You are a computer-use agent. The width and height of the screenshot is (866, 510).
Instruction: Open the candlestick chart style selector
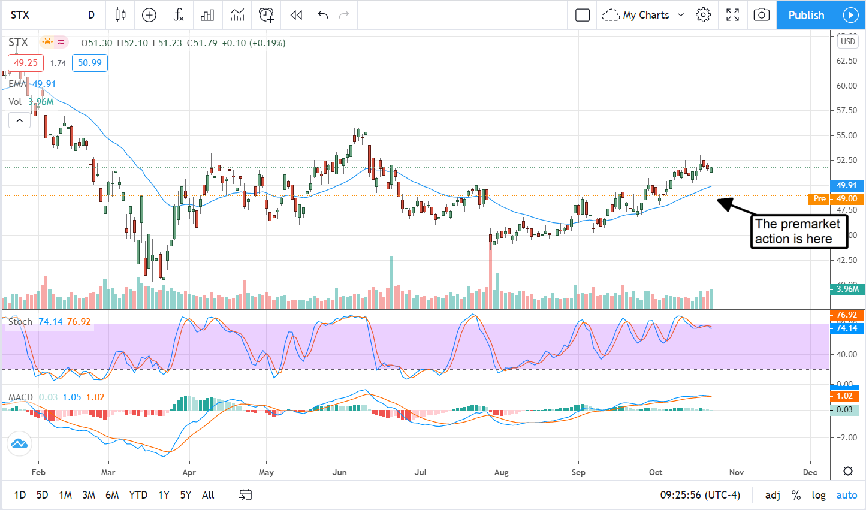[x=120, y=15]
